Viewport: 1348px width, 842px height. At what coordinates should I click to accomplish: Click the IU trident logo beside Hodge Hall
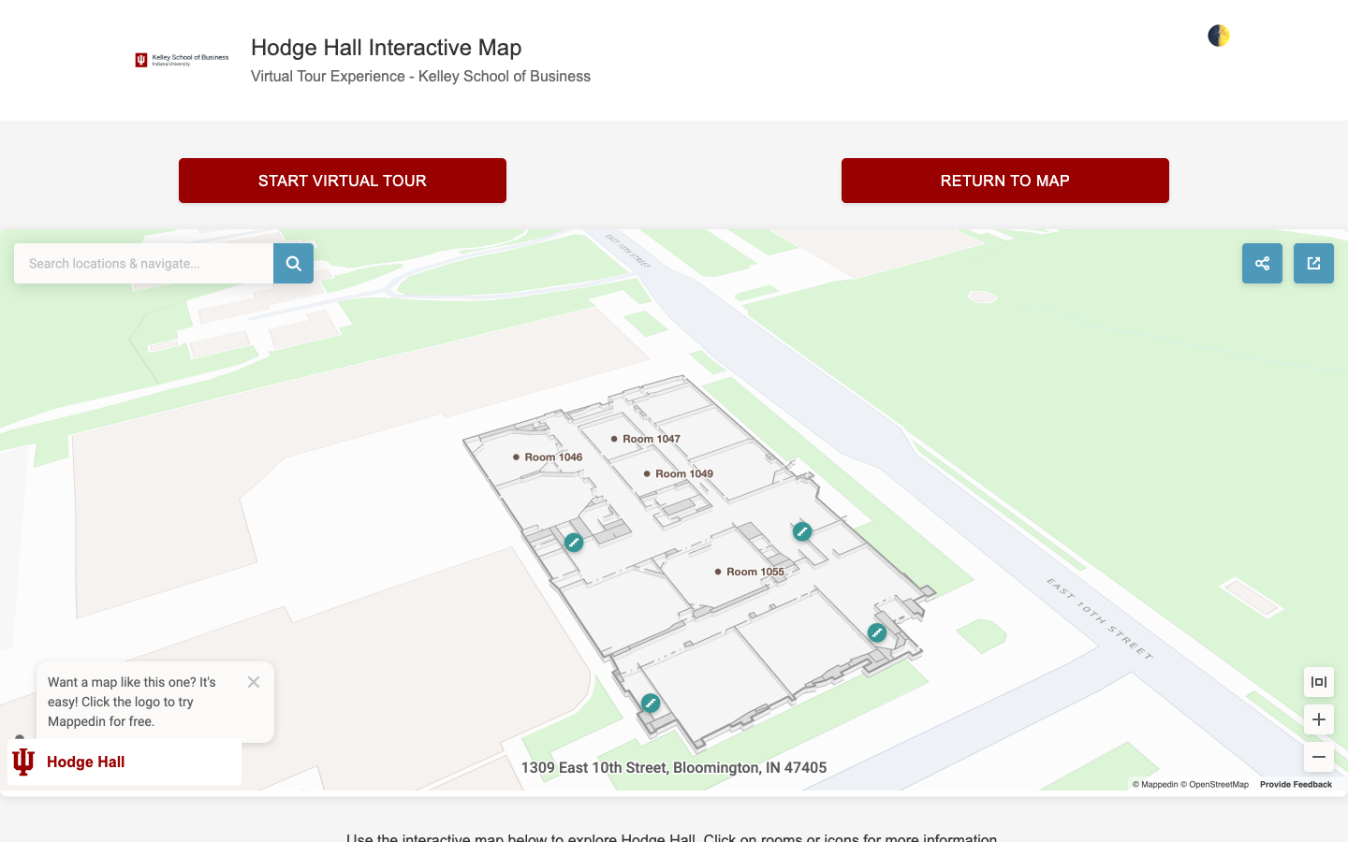22,762
